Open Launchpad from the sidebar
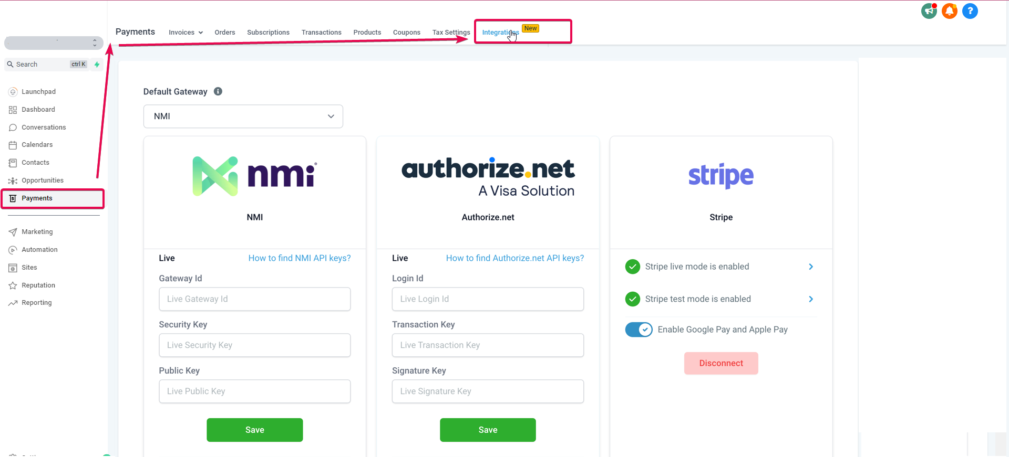Image resolution: width=1009 pixels, height=457 pixels. pyautogui.click(x=38, y=92)
